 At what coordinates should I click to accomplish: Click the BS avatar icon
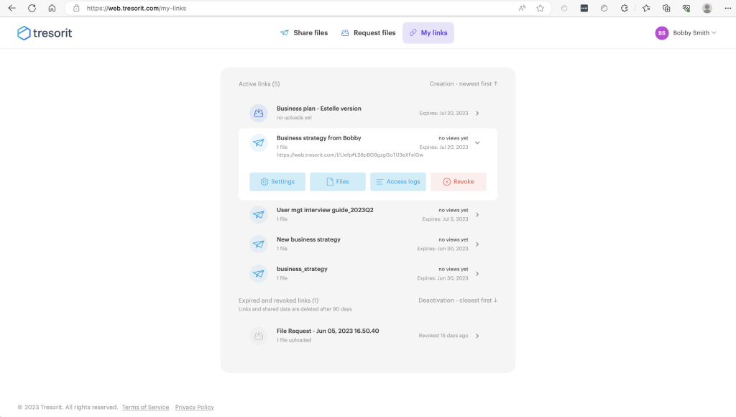(661, 33)
